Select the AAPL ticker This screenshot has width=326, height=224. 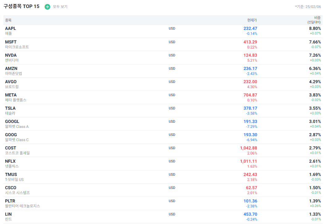10,28
